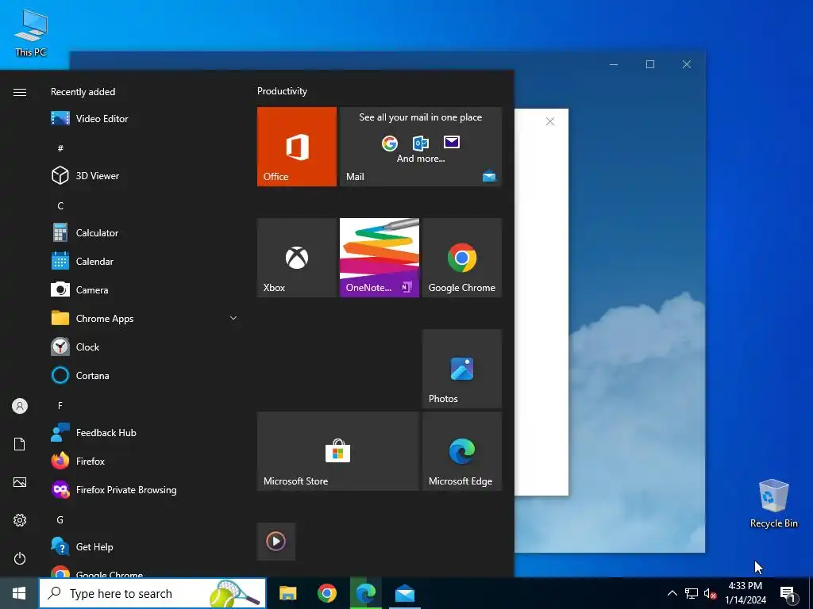Close the white dialog in Mail window

[550, 121]
